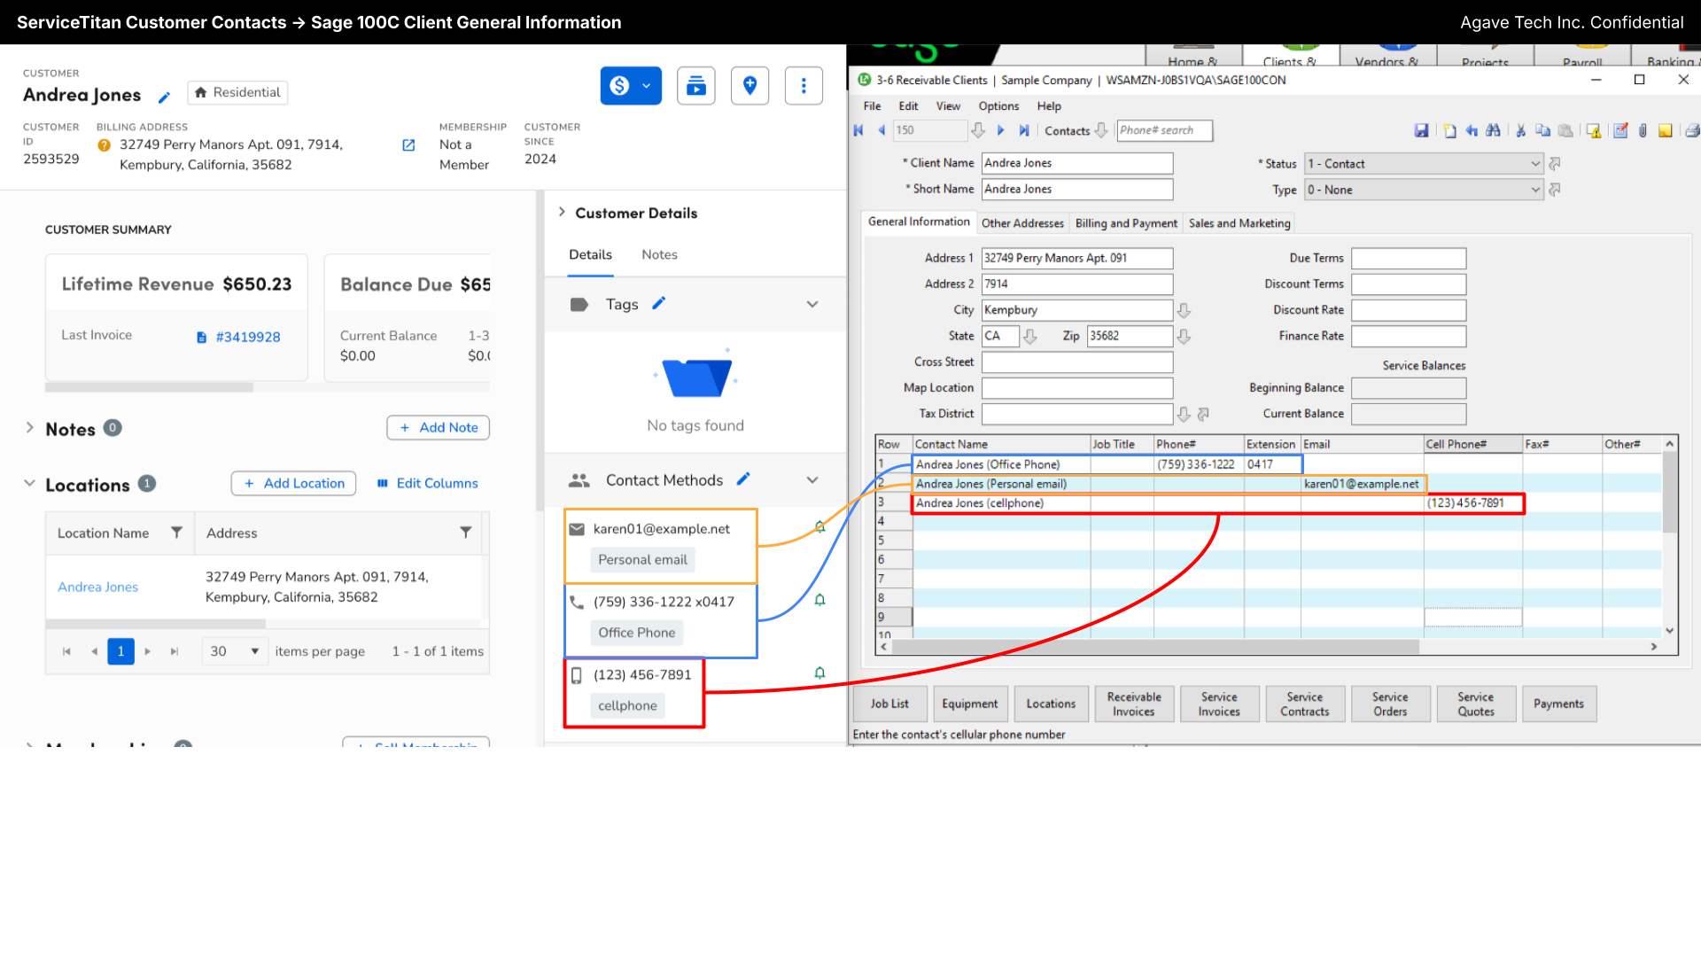Click the Copy icon in Sage toolbar

1543,131
